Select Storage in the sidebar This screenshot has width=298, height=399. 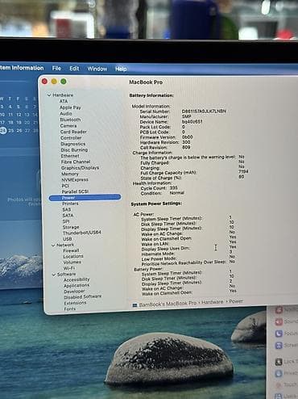[x=71, y=227]
